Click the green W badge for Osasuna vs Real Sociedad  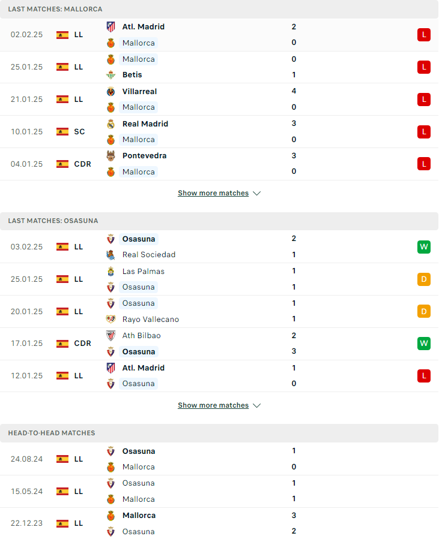[424, 247]
